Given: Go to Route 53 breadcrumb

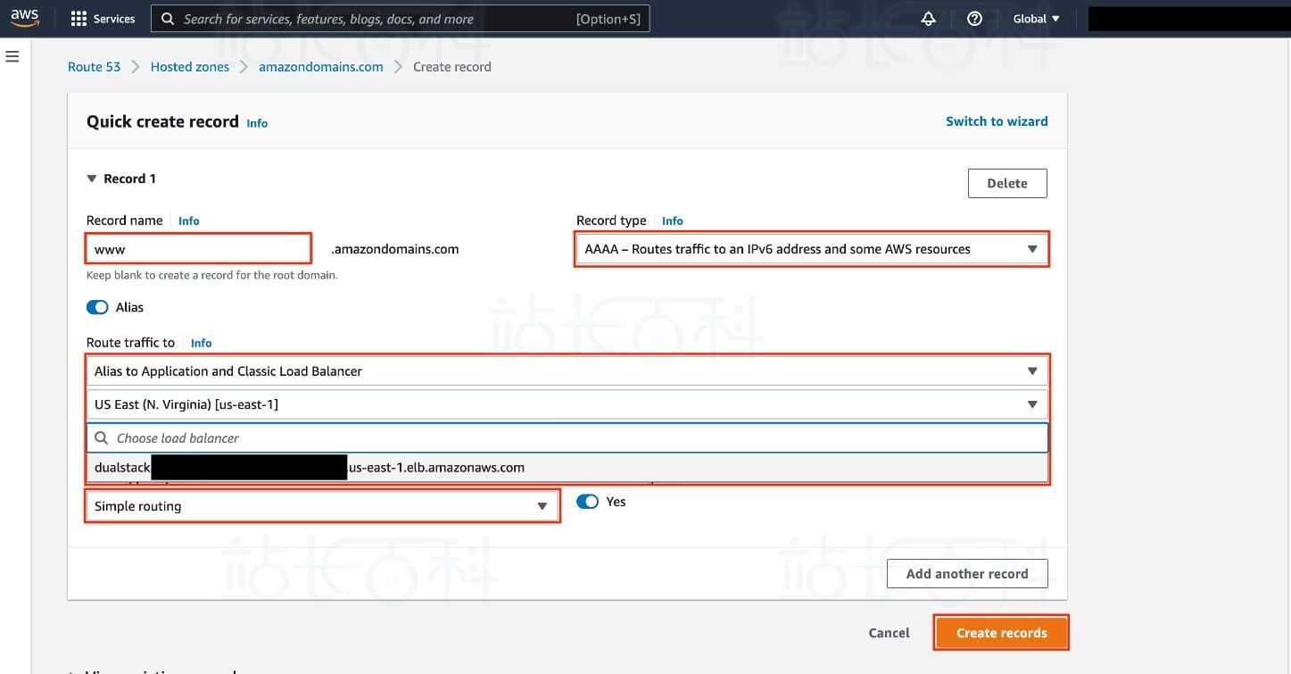Looking at the screenshot, I should click(x=94, y=67).
